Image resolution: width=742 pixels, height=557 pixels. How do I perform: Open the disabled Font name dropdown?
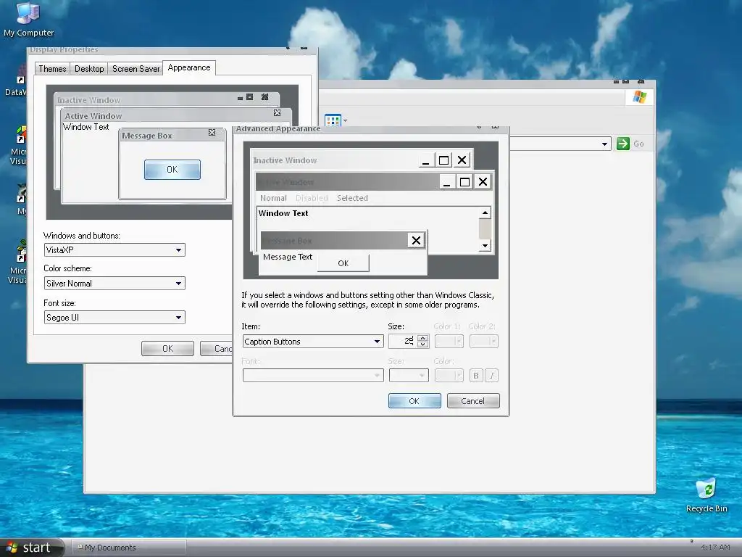click(313, 376)
